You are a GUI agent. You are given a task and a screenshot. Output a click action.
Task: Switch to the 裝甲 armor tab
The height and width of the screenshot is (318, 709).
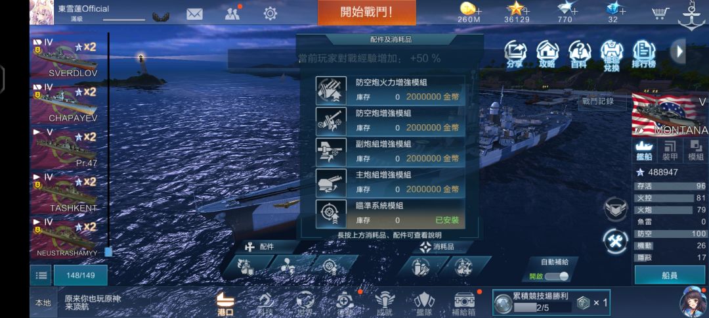670,151
